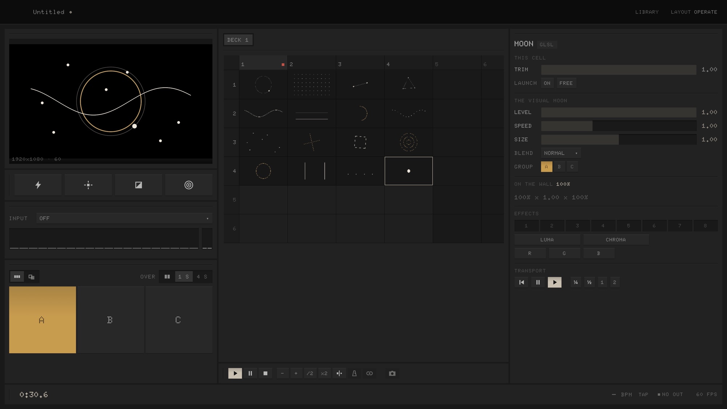Viewport: 727px width, 409px height.
Task: Halve the tempo with /2 button
Action: (310, 373)
